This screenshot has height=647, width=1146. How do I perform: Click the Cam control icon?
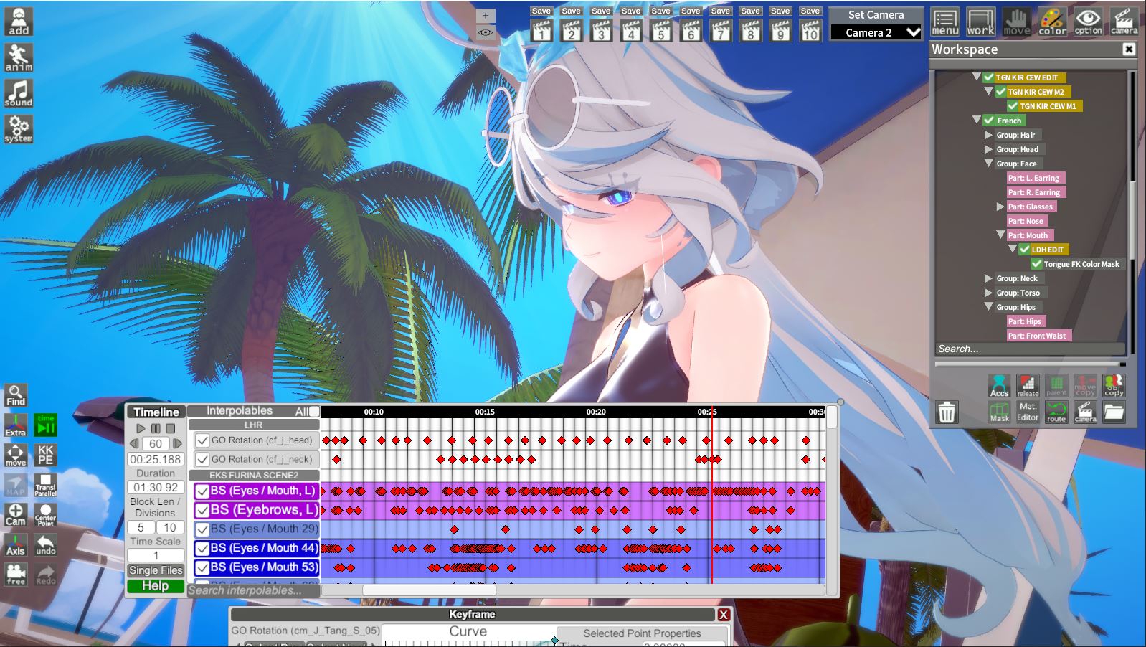point(16,515)
